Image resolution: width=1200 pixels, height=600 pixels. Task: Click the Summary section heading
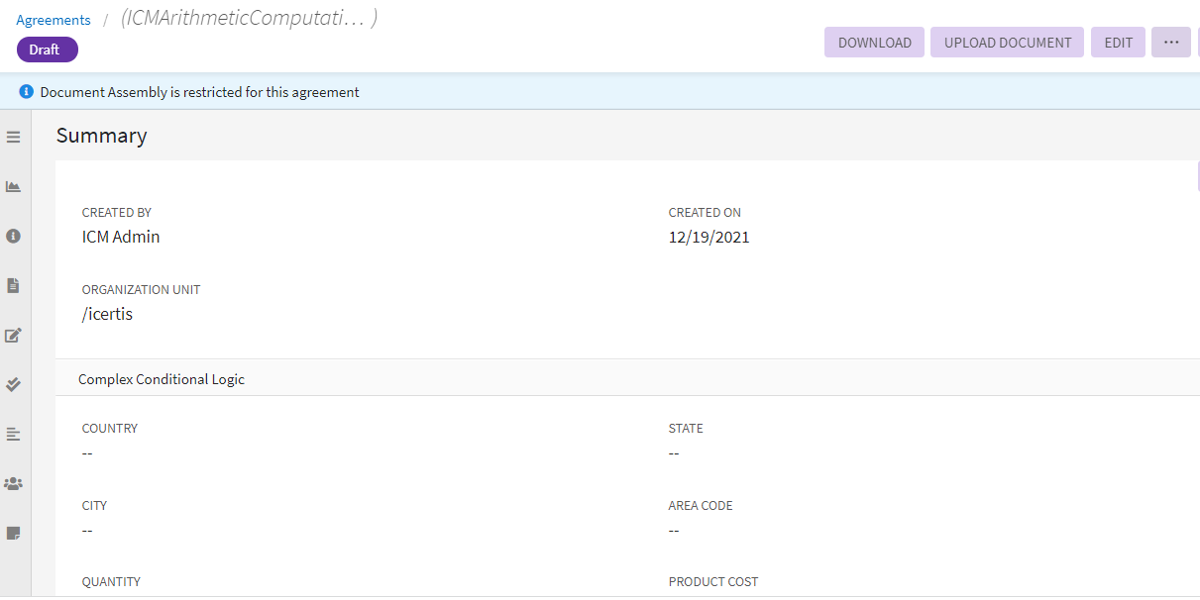point(102,136)
